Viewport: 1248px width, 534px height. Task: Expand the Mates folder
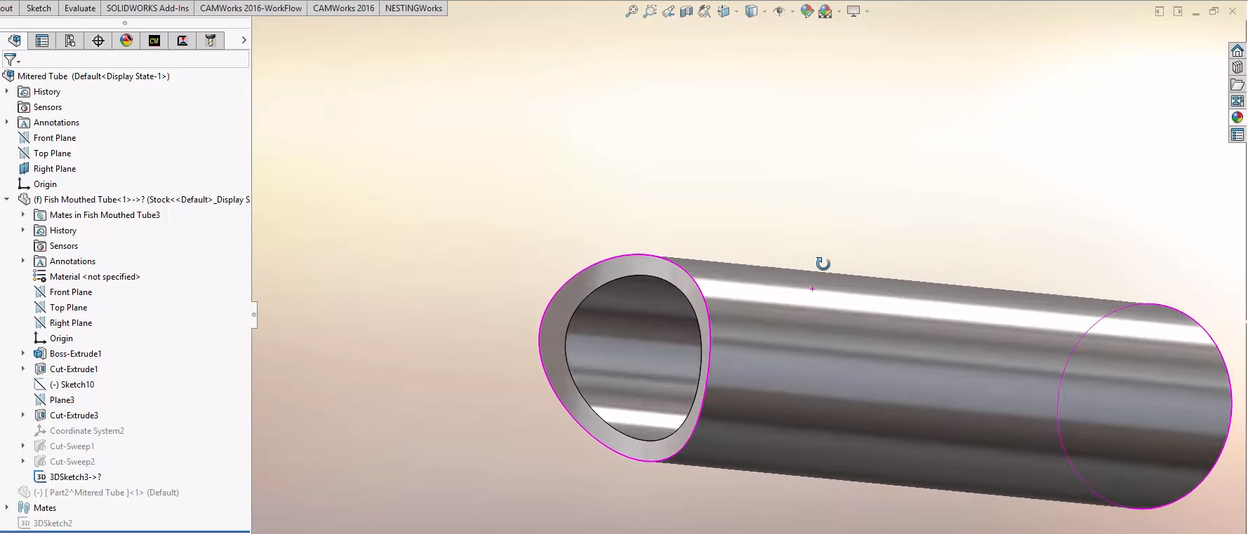pos(7,508)
